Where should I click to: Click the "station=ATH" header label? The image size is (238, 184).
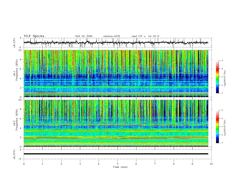click(111, 36)
